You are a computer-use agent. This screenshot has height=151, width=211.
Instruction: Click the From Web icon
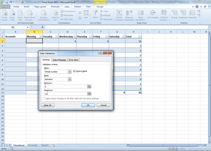pyautogui.click(x=12, y=15)
